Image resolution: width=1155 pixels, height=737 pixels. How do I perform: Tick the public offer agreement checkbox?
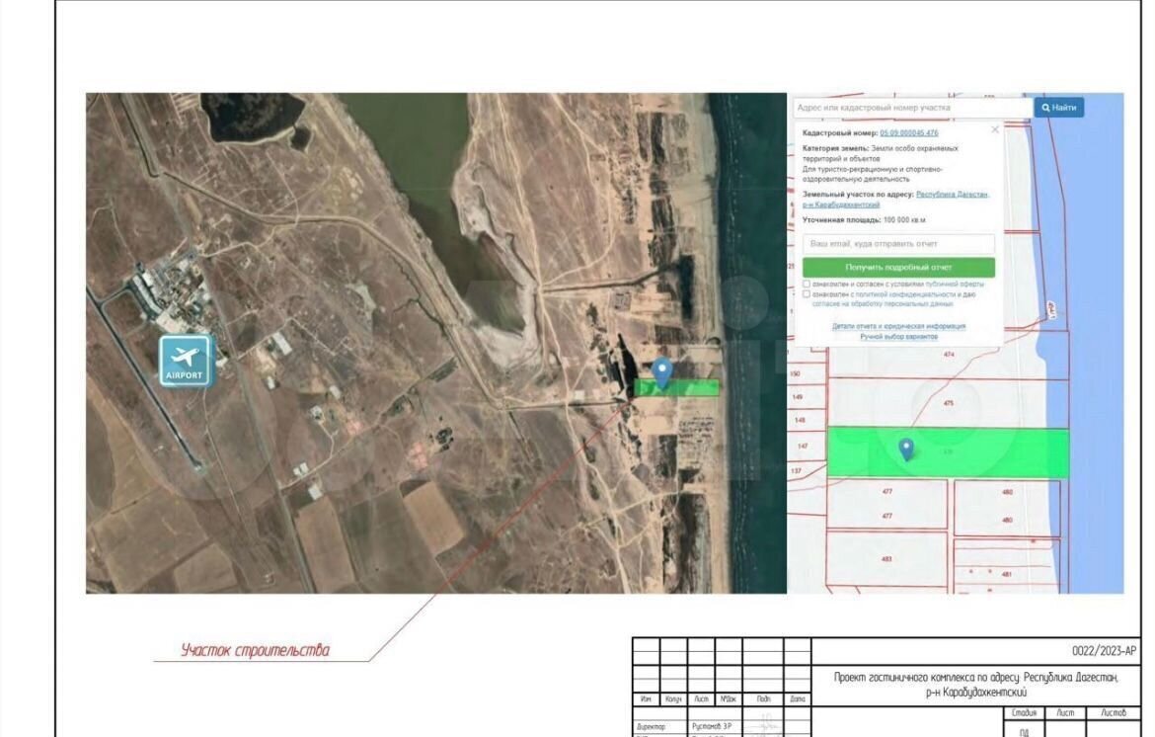[x=807, y=284]
